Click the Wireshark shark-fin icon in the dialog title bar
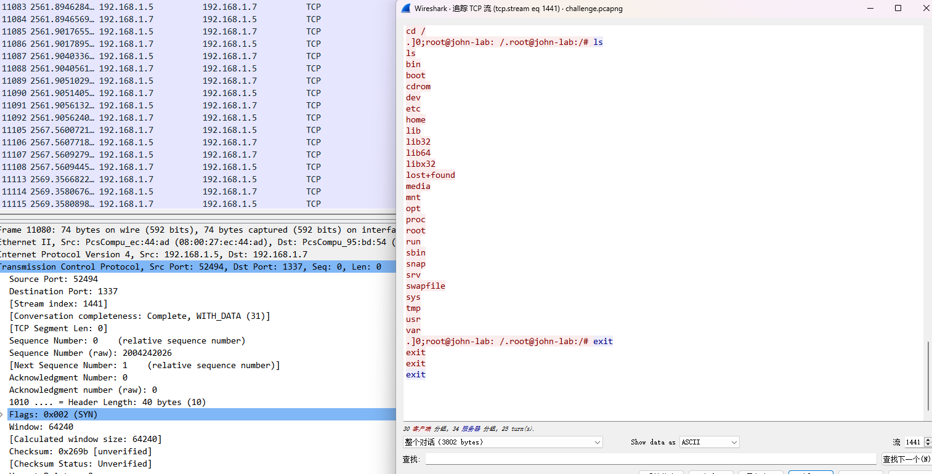This screenshot has width=932, height=474. pyautogui.click(x=405, y=9)
